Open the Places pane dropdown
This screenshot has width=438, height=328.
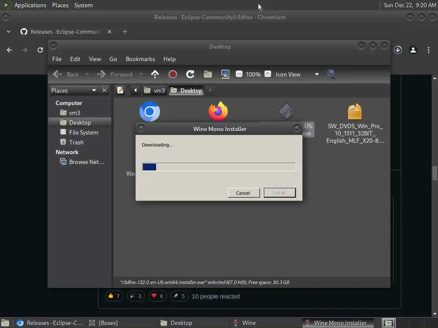pos(74,91)
